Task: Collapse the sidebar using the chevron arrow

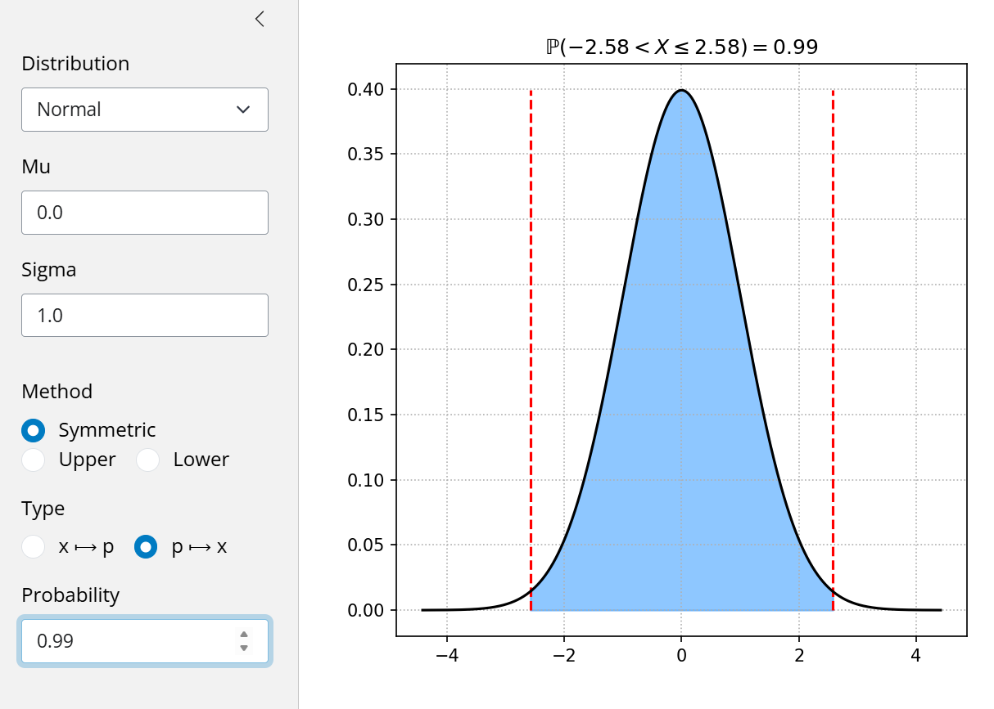Action: pyautogui.click(x=260, y=19)
